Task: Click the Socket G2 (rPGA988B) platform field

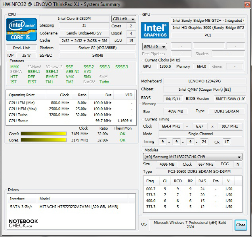Action: tap(97, 48)
